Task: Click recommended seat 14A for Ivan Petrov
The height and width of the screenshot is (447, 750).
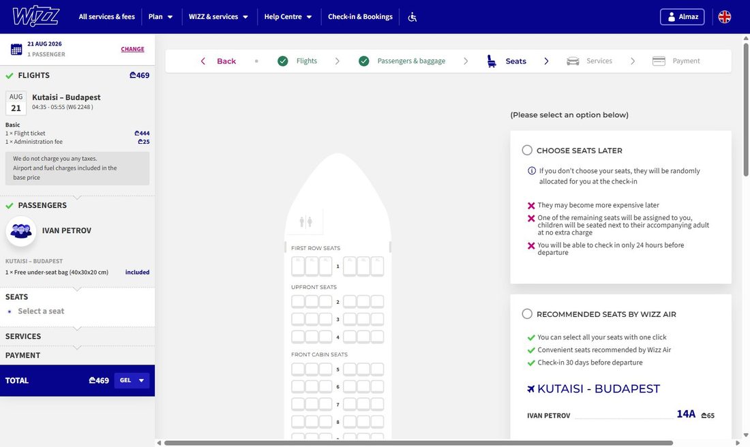Action: (x=686, y=414)
